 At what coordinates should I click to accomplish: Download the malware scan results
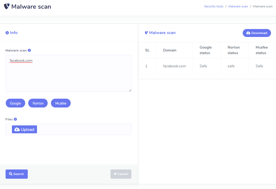point(257,33)
